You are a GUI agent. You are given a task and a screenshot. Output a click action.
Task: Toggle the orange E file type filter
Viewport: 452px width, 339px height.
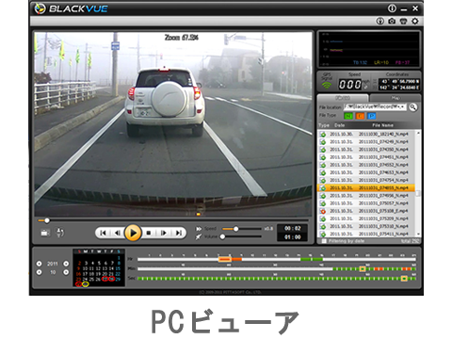point(360,116)
